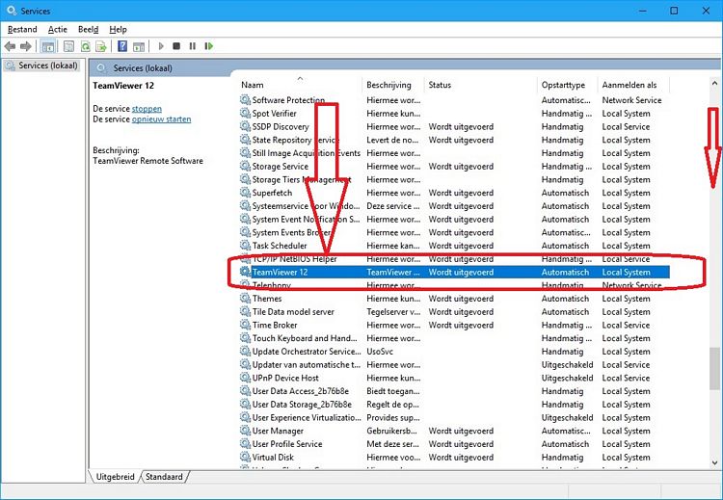This screenshot has width=723, height=500.
Task: Select the System Events Broker service
Action: (x=291, y=233)
